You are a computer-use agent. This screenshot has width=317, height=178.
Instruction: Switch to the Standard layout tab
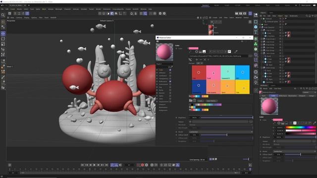[x=205, y=5]
